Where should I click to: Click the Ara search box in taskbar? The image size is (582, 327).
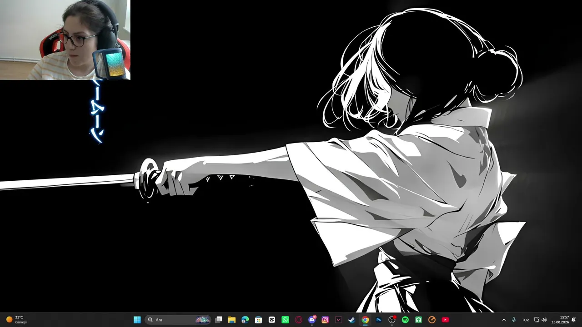[178, 320]
